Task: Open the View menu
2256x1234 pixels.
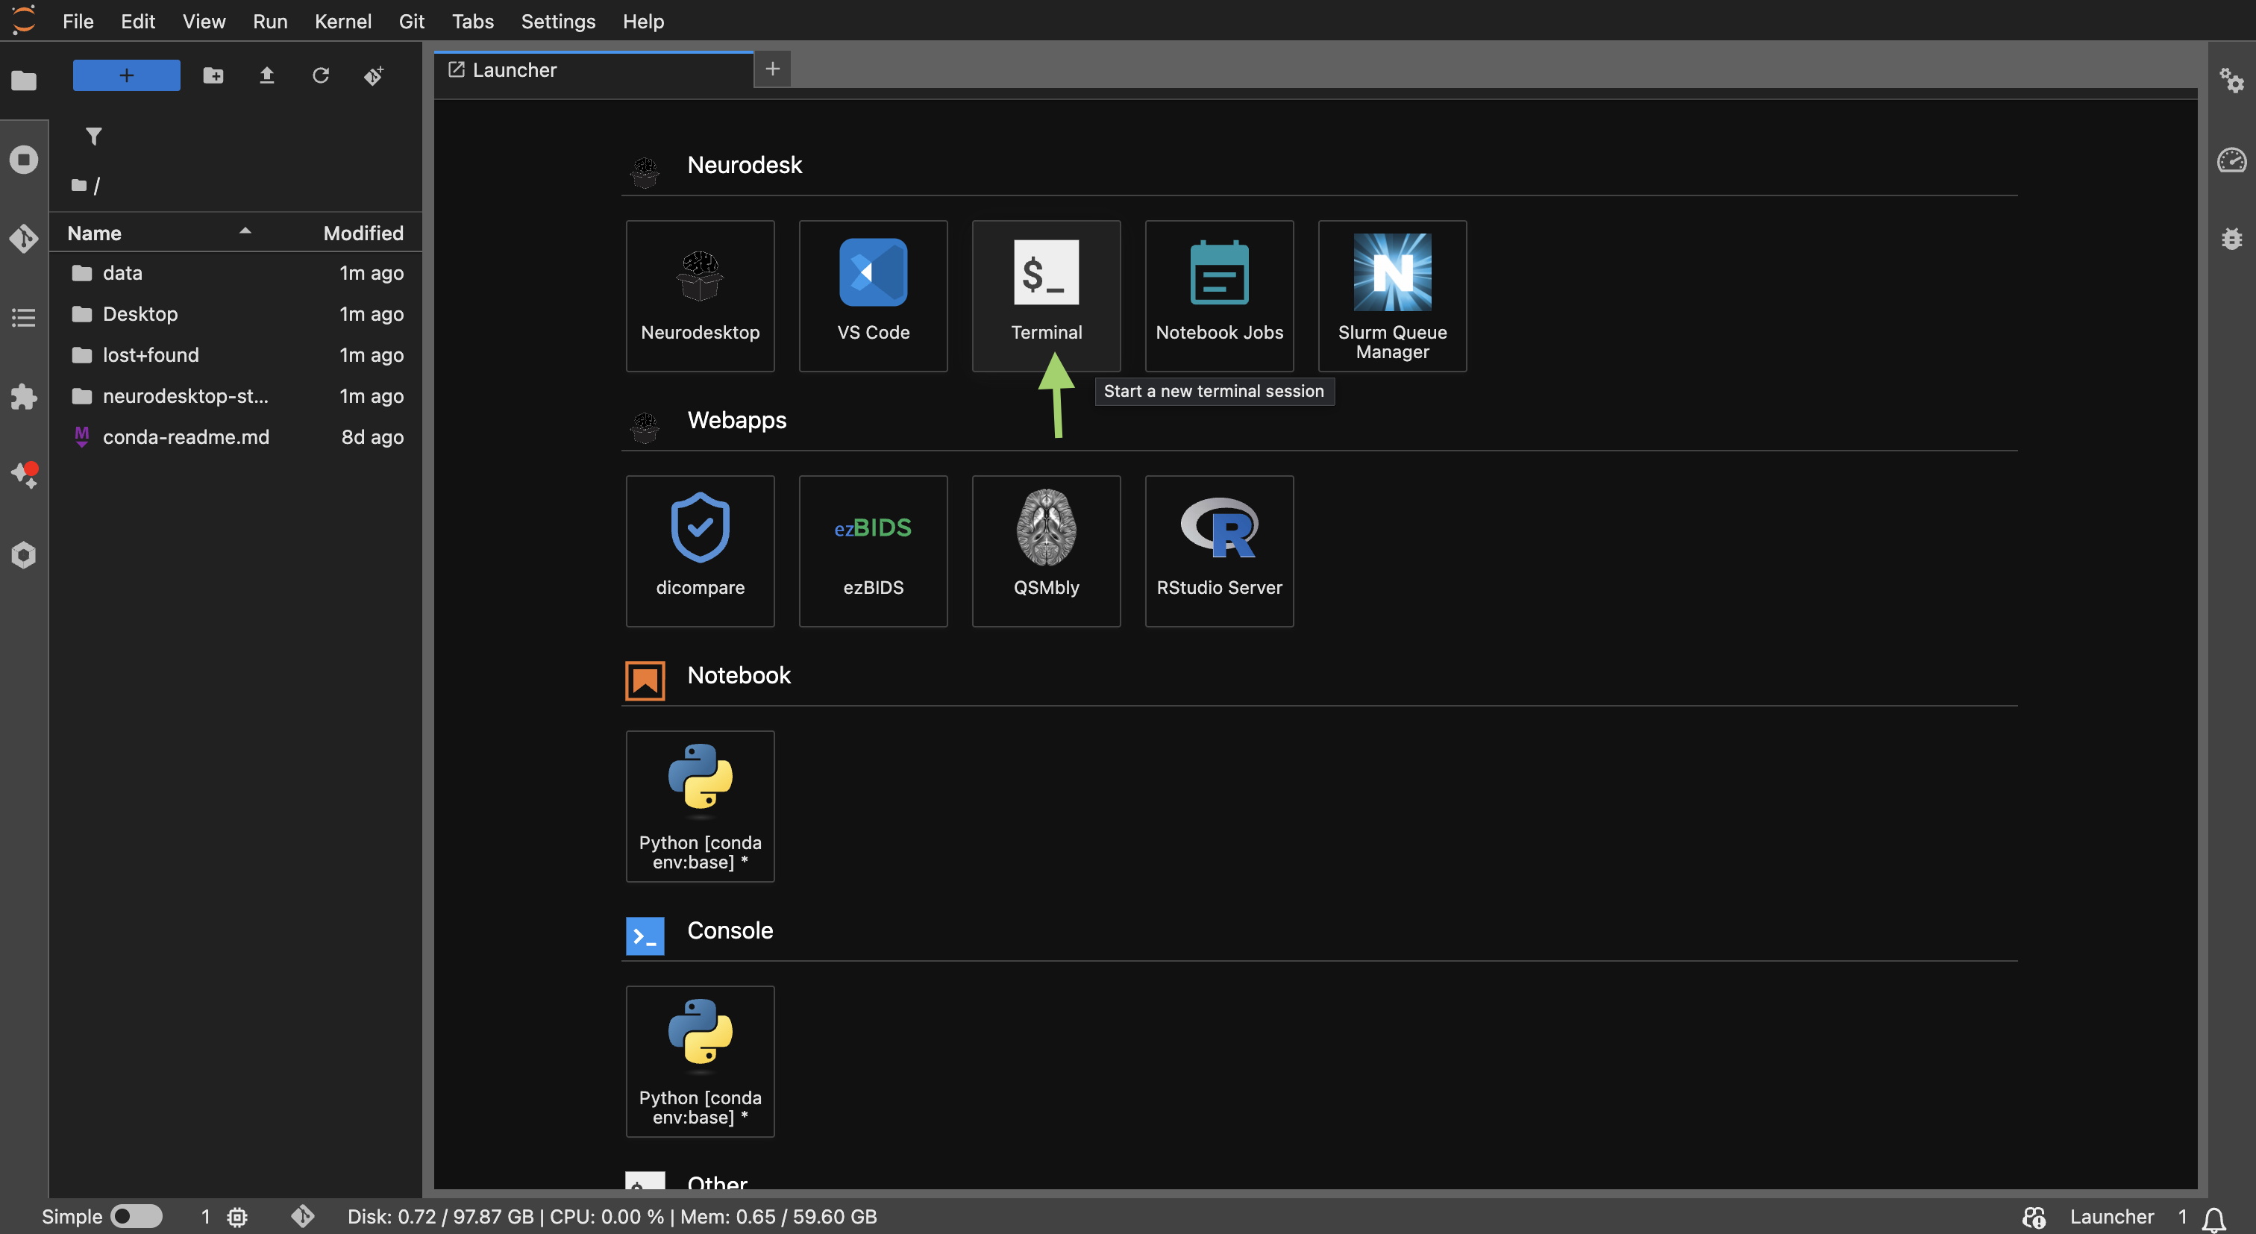Action: [203, 21]
